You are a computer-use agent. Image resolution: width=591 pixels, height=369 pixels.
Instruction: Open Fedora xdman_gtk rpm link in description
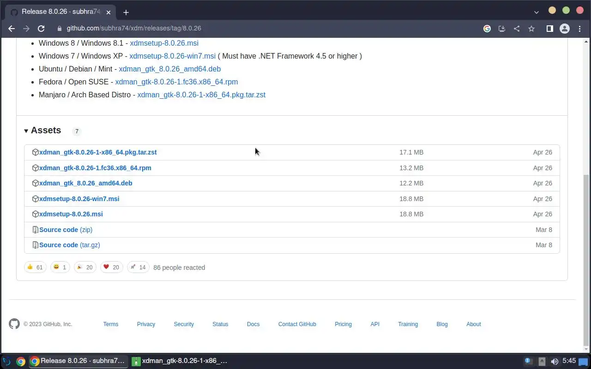tap(176, 82)
